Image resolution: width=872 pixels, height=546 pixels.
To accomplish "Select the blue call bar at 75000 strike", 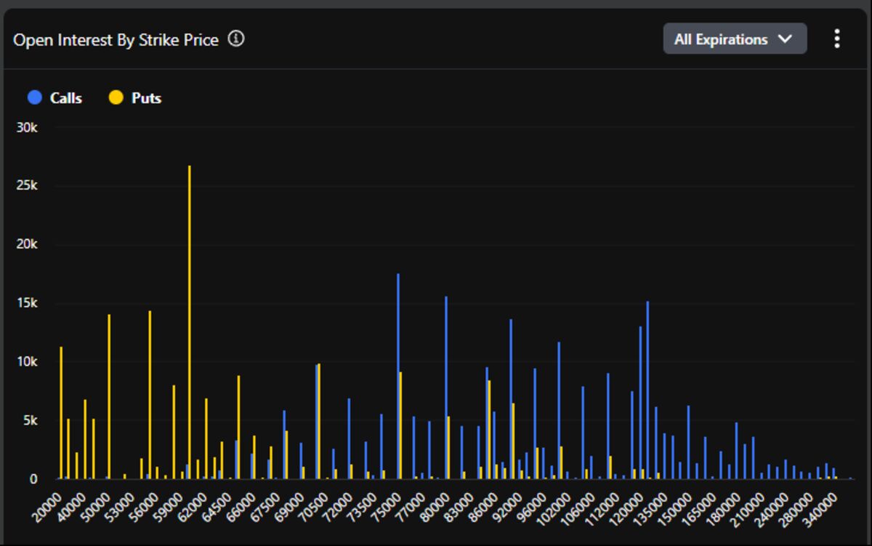I will point(398,378).
